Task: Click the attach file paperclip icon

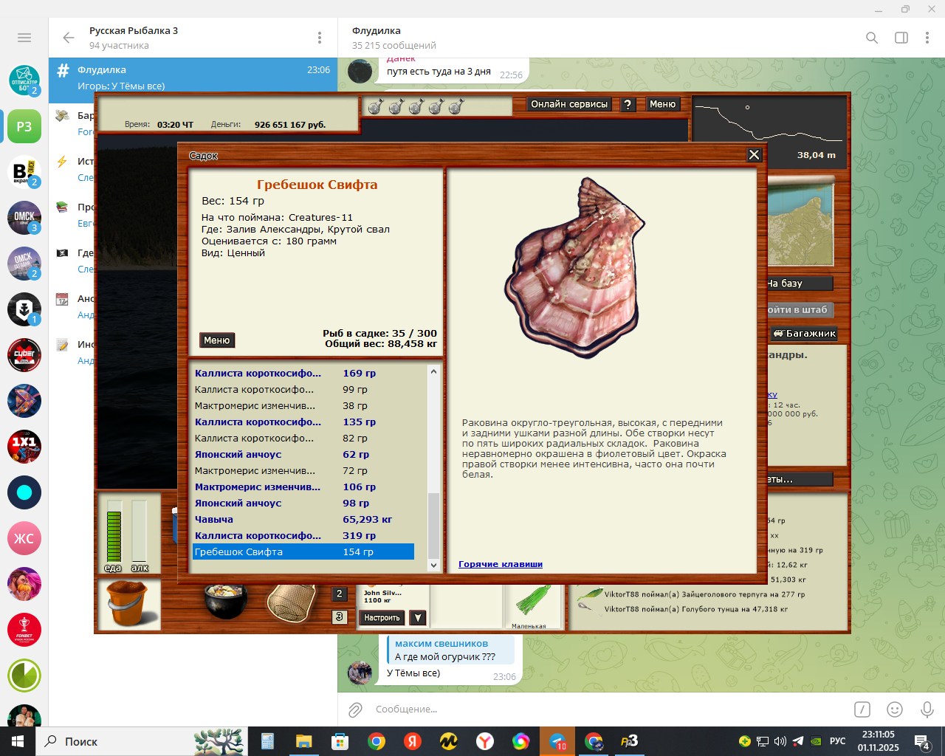Action: click(x=355, y=709)
